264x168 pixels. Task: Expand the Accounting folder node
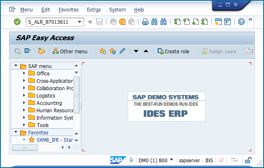point(24,103)
